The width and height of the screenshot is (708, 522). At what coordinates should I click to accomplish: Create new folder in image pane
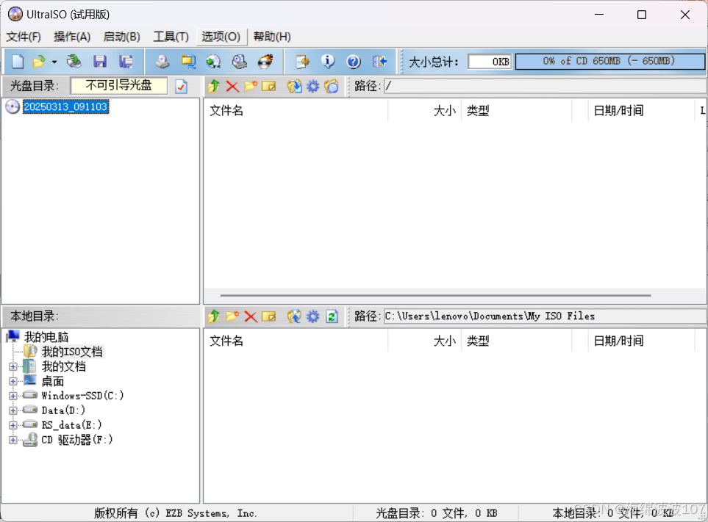click(251, 86)
